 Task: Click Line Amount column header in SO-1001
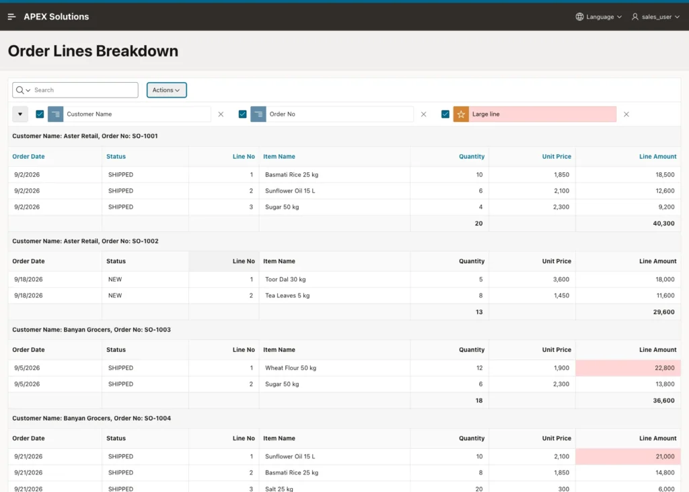658,157
